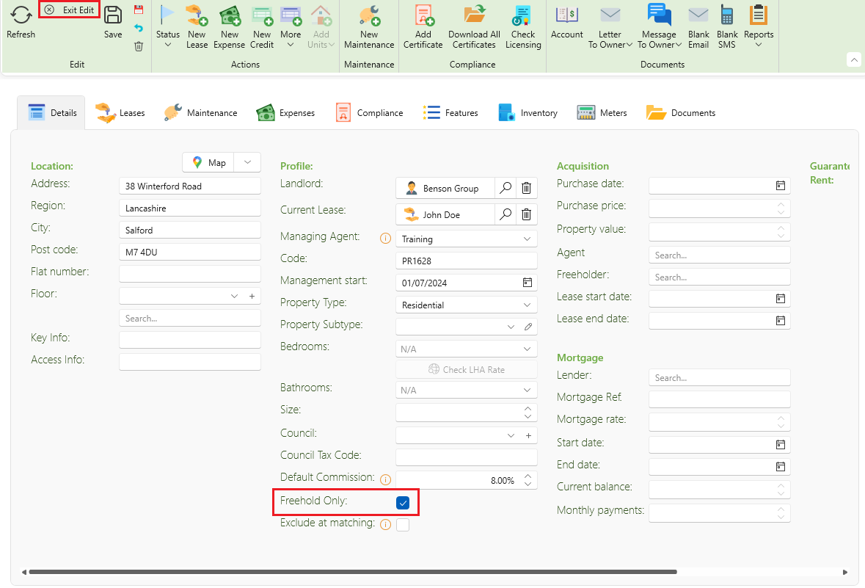Viewport: 865px width, 588px height.
Task: Check the Exclude at matching checkbox
Action: point(403,525)
